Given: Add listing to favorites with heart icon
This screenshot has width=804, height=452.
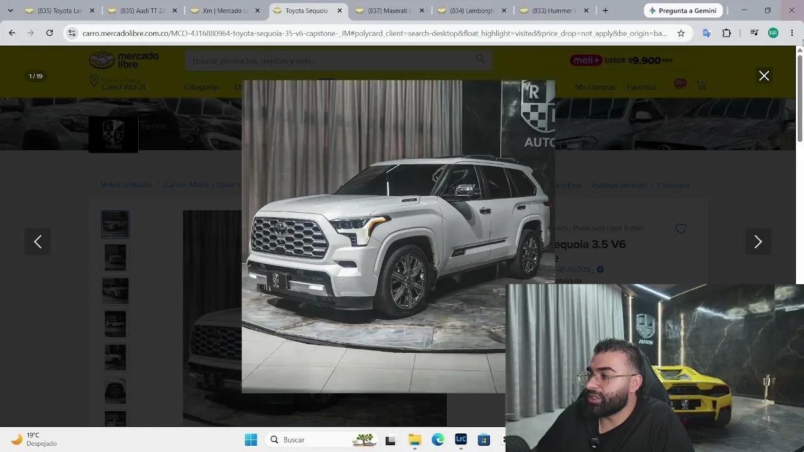Looking at the screenshot, I should pos(681,229).
